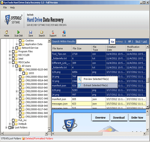Check the Intel folder checkbox
The height and width of the screenshot is (142, 150).
tap(13, 59)
